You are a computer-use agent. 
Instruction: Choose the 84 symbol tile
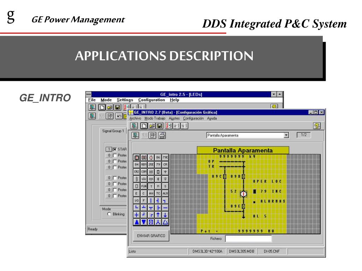tap(137, 164)
